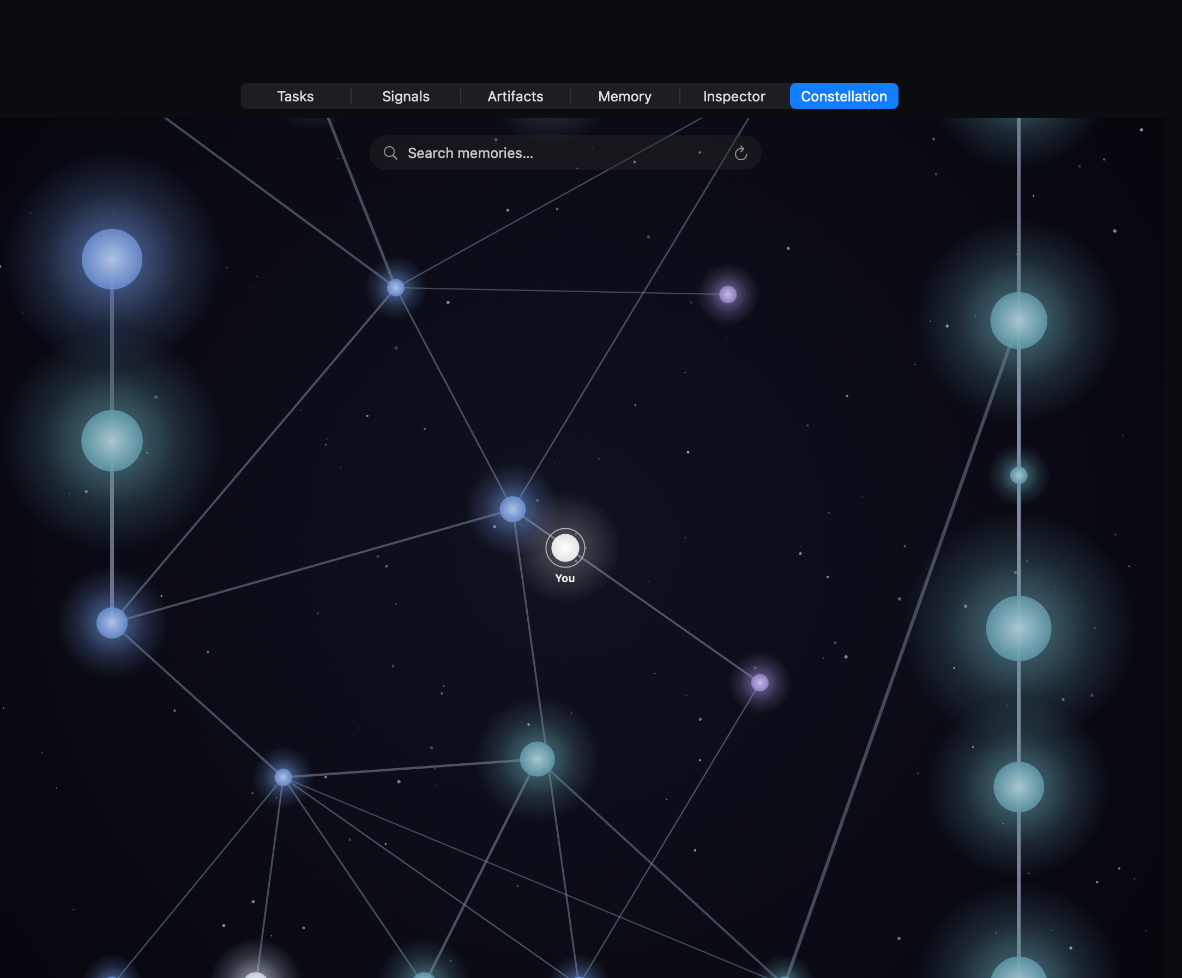Image resolution: width=1182 pixels, height=978 pixels.
Task: Select the white You node
Action: [x=565, y=547]
